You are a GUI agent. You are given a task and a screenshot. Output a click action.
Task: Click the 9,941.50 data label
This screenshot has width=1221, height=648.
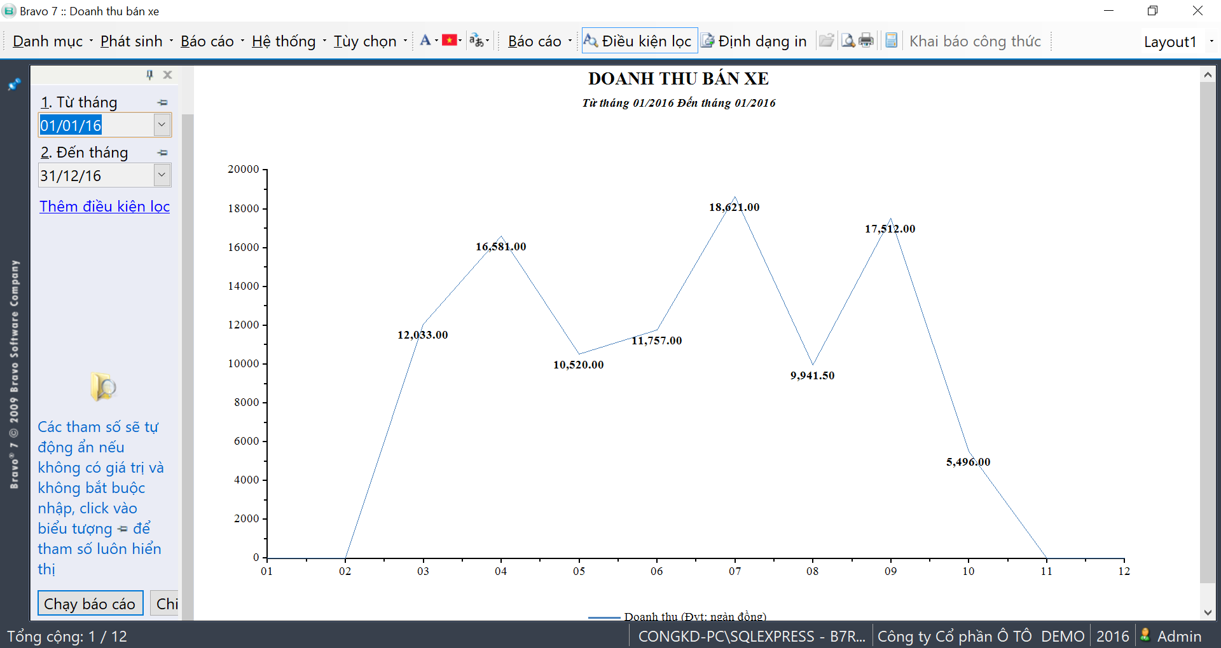pos(813,375)
